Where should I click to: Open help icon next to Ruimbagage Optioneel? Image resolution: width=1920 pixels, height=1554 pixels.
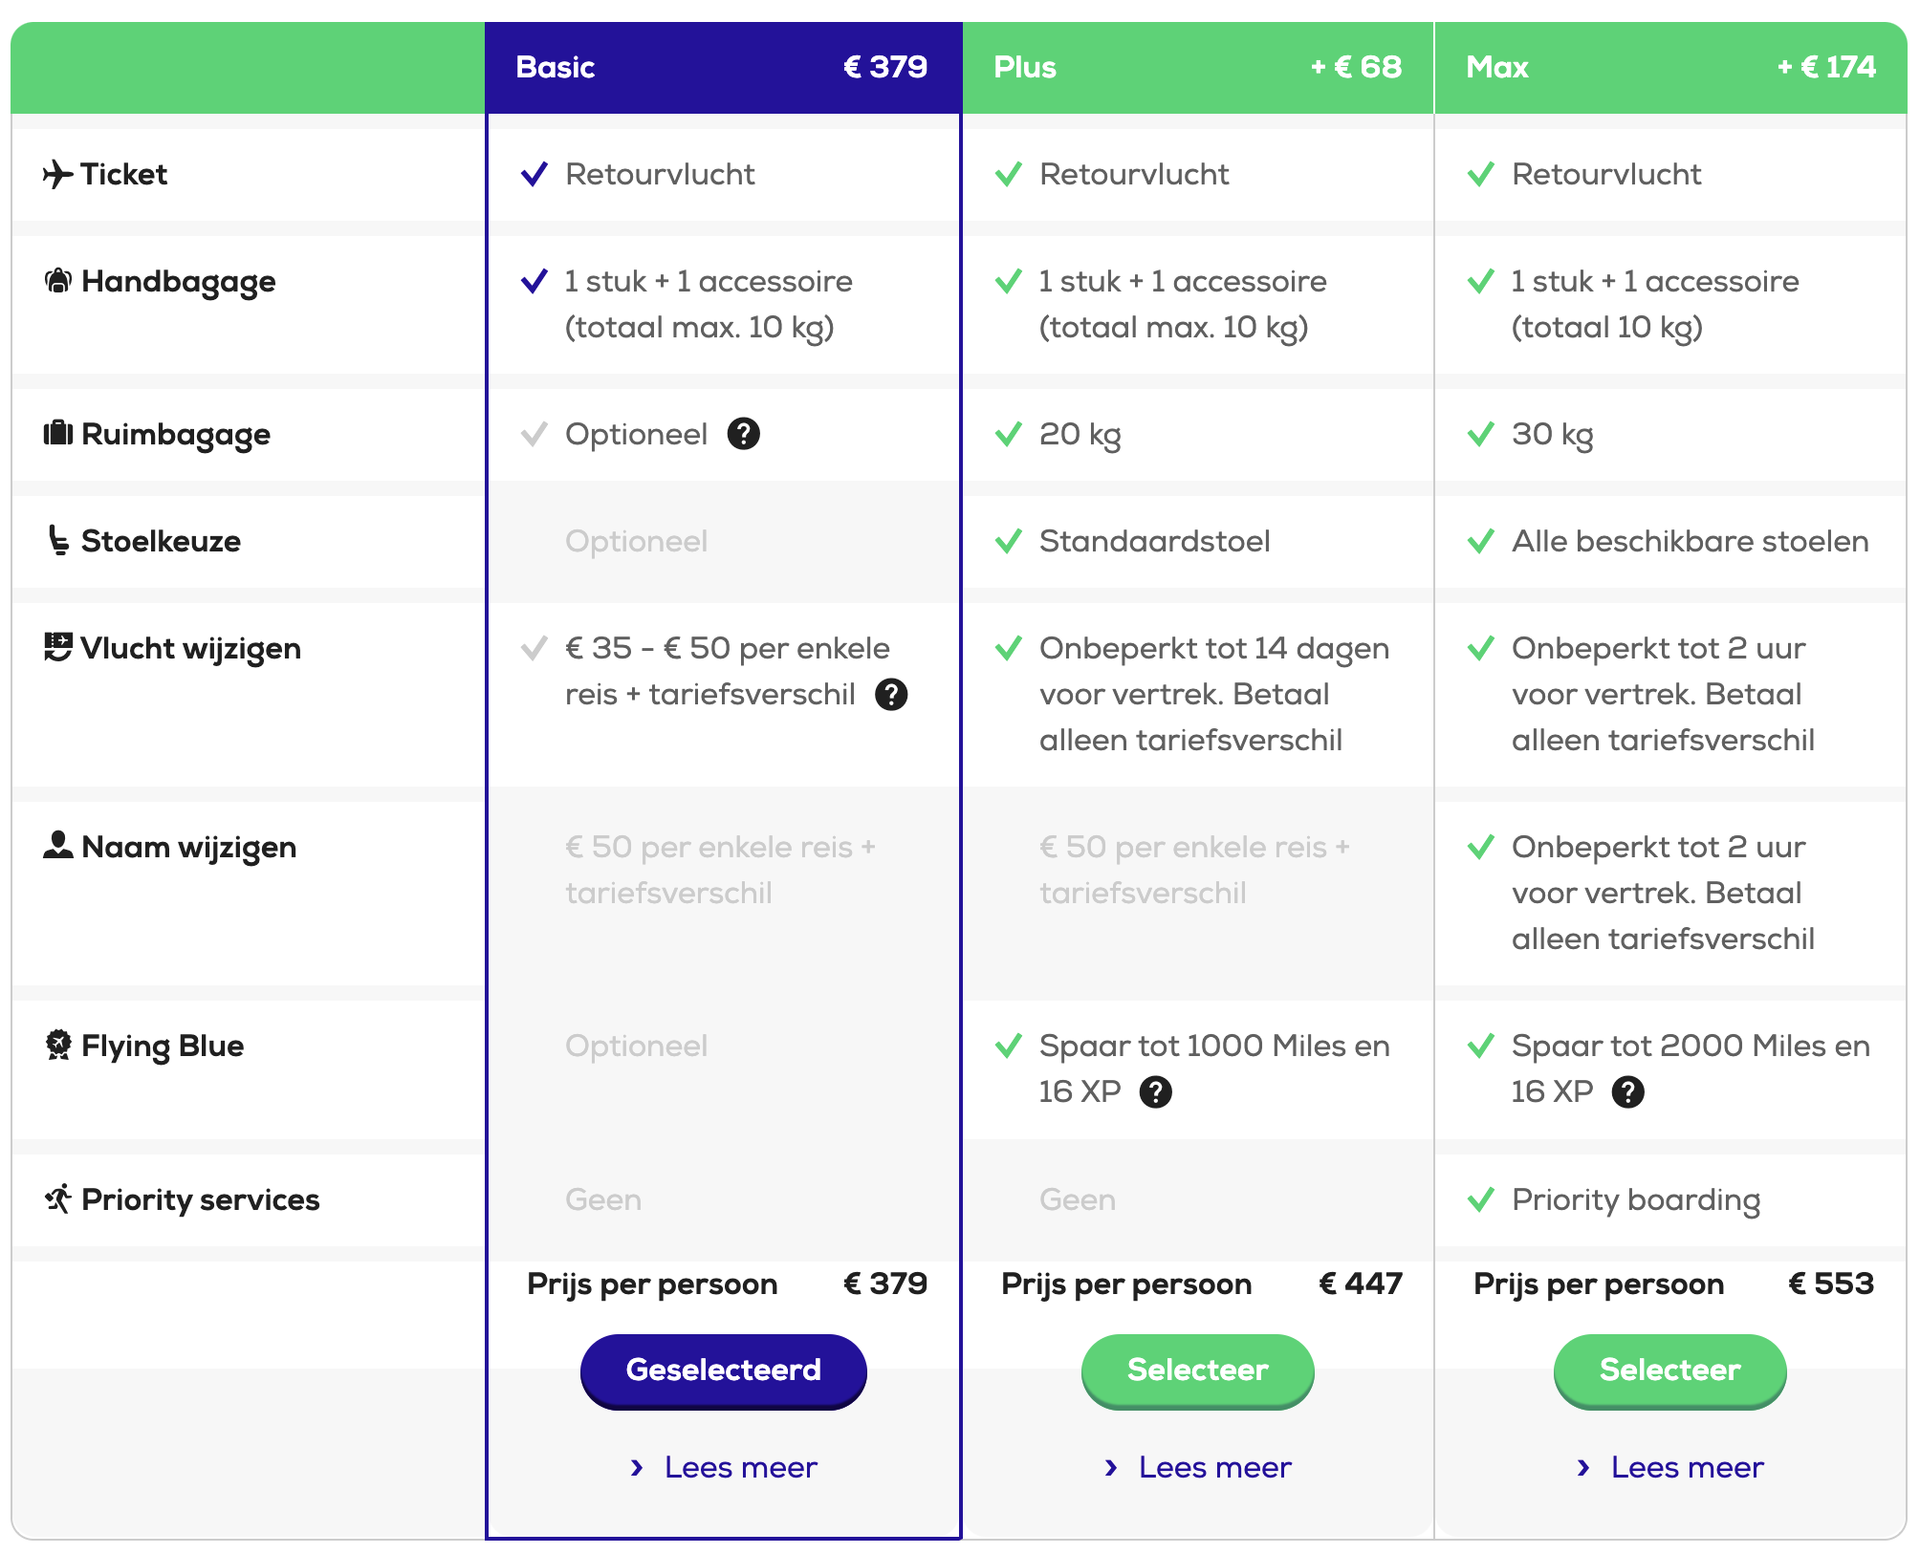click(x=743, y=434)
